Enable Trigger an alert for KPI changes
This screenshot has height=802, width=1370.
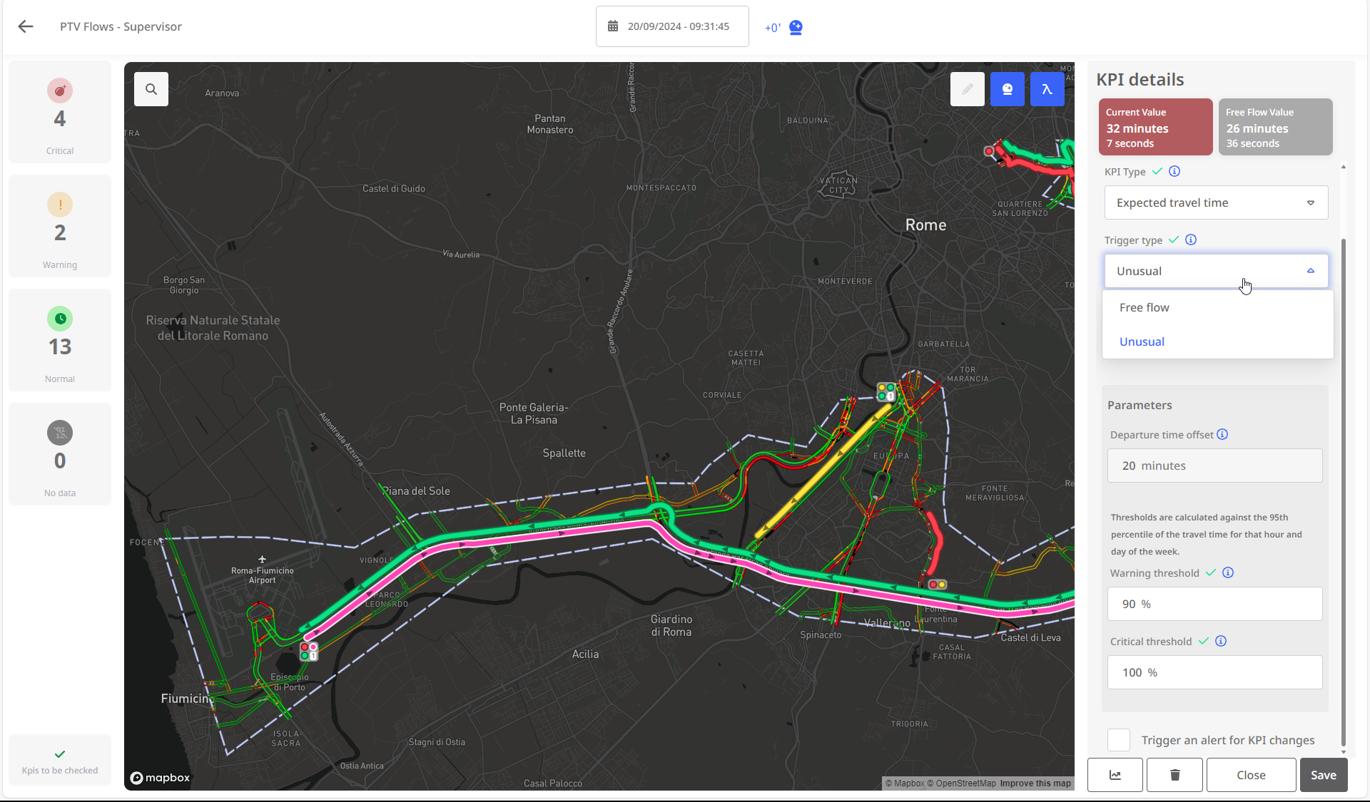(x=1118, y=740)
